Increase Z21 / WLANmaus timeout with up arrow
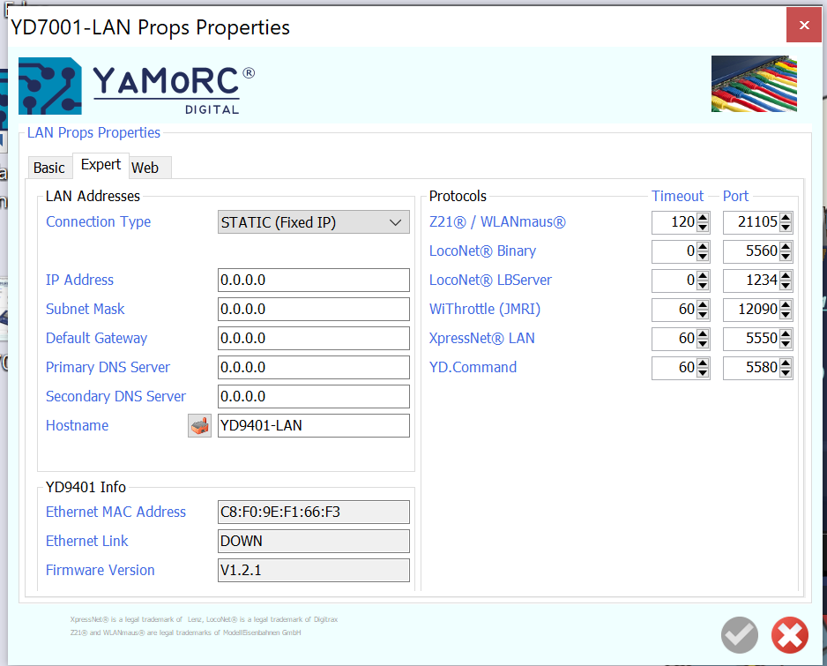This screenshot has width=827, height=666. (703, 217)
